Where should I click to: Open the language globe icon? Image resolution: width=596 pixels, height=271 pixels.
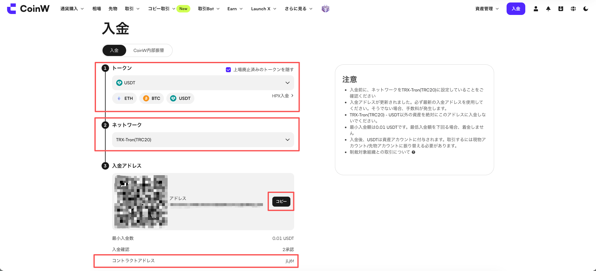pos(573,9)
